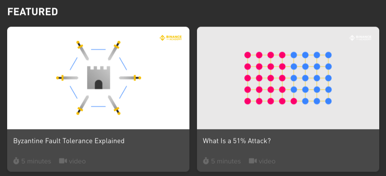This screenshot has width=386, height=176.
Task: Open the 51% Attack thumbnail image
Action: click(288, 78)
